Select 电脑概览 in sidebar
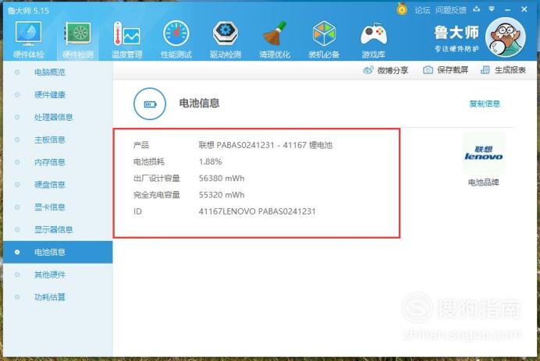The width and height of the screenshot is (540, 361). click(58, 73)
